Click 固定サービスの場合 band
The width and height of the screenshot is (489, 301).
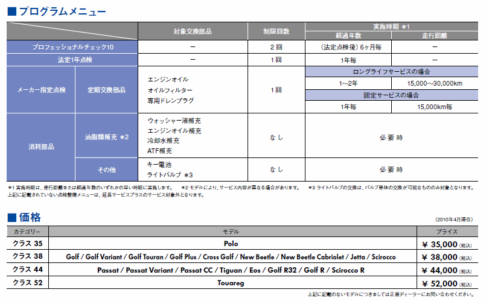391,95
